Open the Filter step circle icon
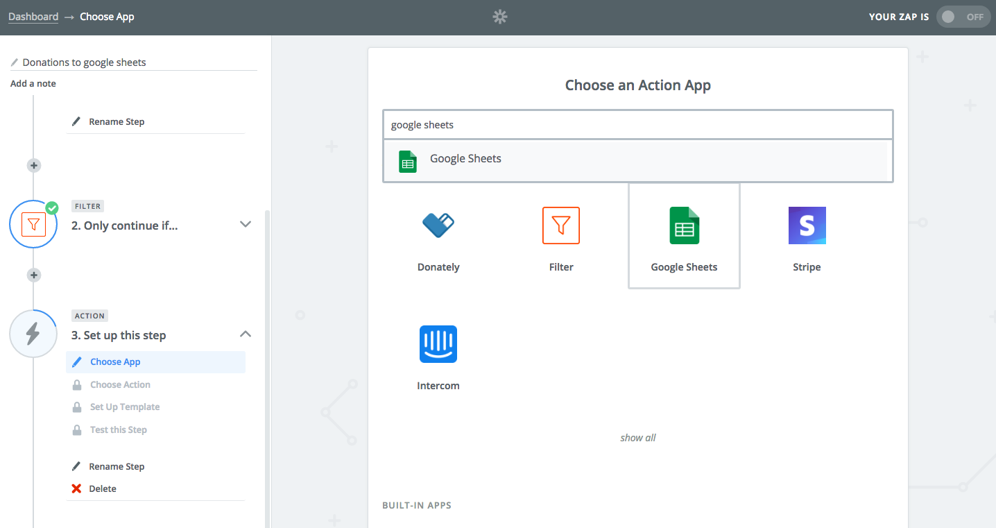996x528 pixels. (33, 225)
